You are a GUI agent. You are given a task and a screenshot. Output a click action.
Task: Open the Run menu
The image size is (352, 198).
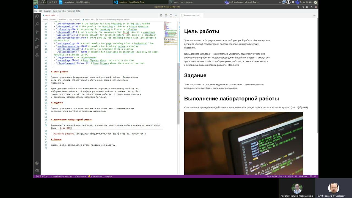tap(64, 11)
